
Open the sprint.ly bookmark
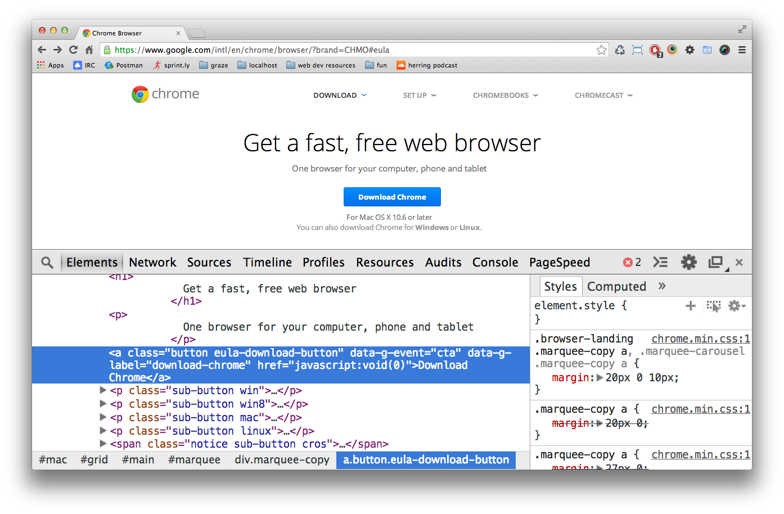[x=172, y=65]
